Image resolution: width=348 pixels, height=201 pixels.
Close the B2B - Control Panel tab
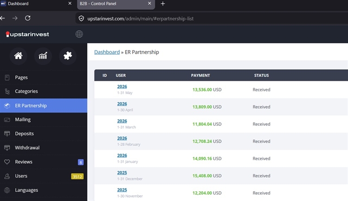coord(149,3)
